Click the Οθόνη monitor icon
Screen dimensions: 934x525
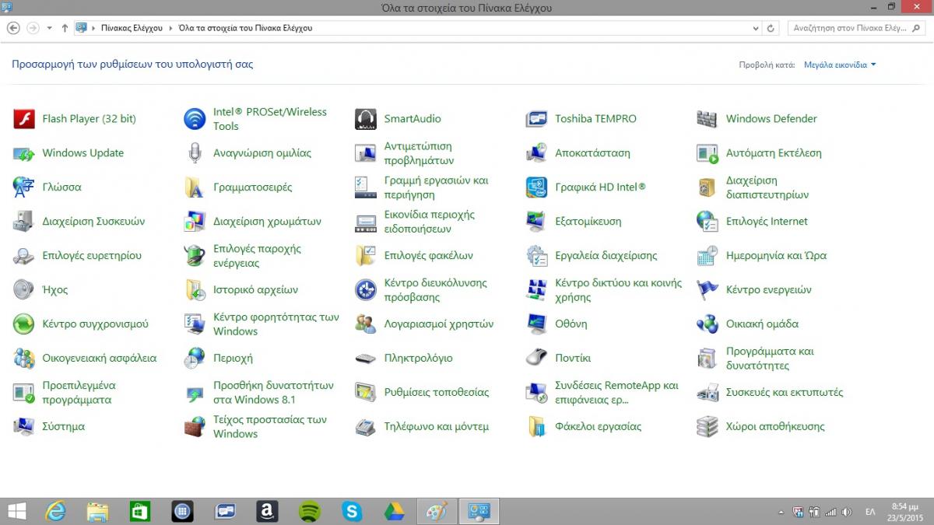pos(537,324)
